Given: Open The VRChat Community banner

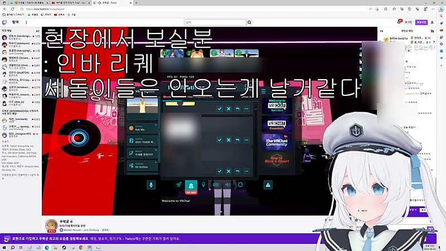Looking at the screenshot, I should [x=277, y=142].
